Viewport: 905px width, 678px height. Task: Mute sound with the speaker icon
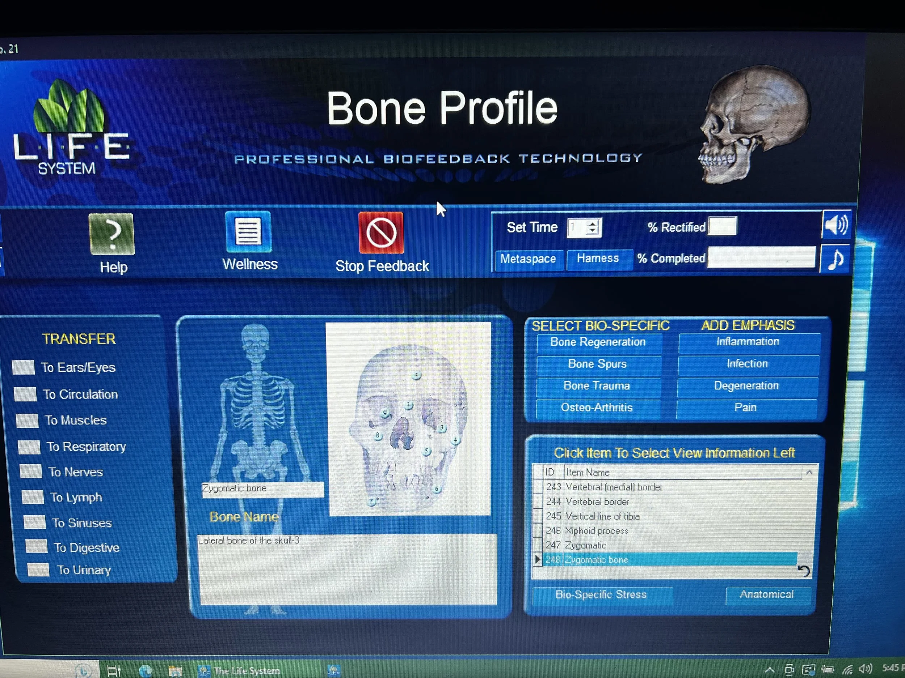click(x=836, y=224)
